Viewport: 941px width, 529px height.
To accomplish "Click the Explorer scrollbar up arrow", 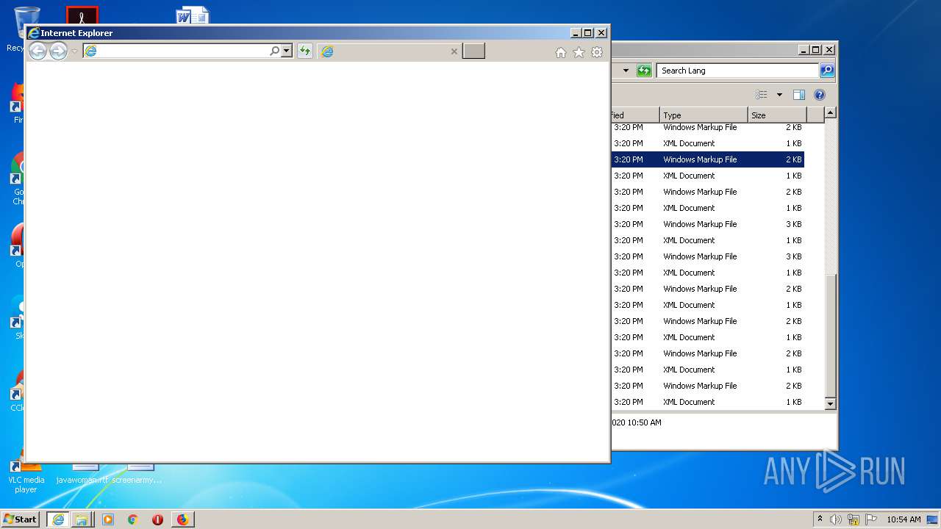I will click(831, 113).
